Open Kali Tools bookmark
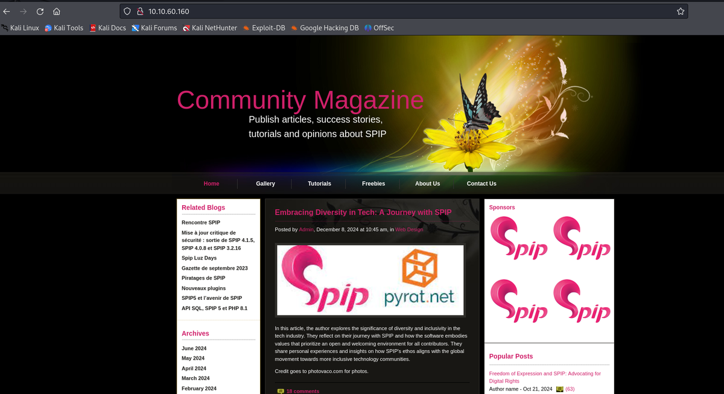Screen dimensions: 724x394 click(64, 28)
